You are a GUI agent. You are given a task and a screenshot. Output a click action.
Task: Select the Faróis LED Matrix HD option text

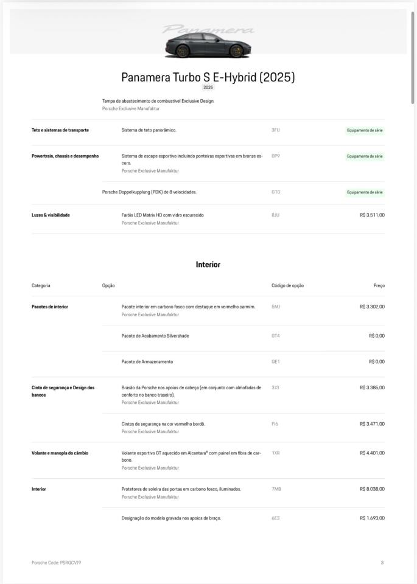[x=163, y=215]
